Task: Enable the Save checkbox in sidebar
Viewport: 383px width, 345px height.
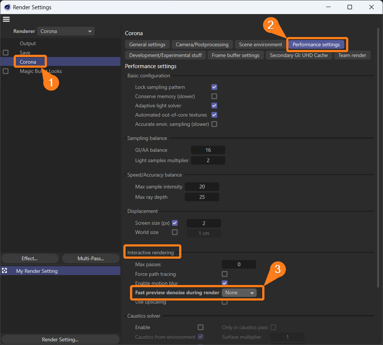Action: (6, 53)
